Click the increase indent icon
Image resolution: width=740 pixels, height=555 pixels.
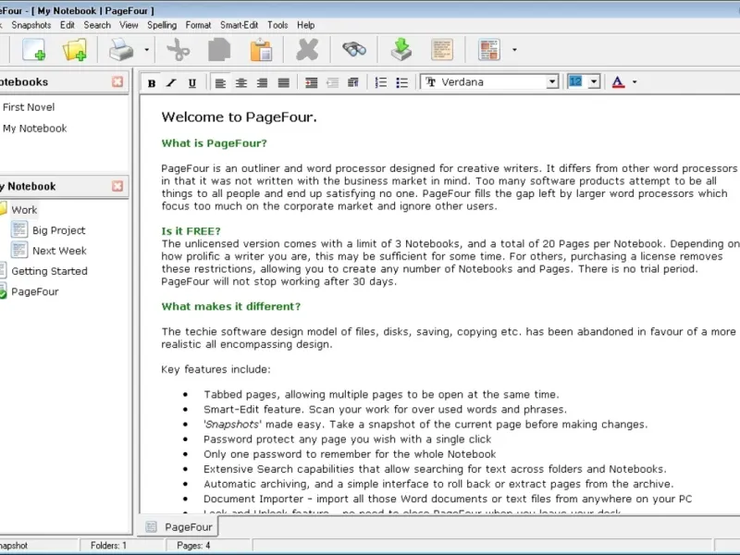(x=311, y=83)
